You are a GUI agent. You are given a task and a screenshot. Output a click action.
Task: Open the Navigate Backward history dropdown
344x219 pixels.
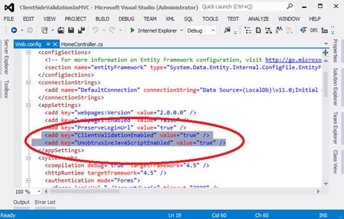22,30
